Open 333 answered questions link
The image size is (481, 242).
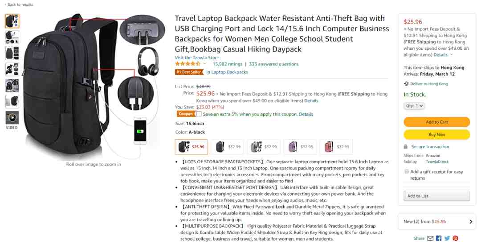pyautogui.click(x=273, y=64)
